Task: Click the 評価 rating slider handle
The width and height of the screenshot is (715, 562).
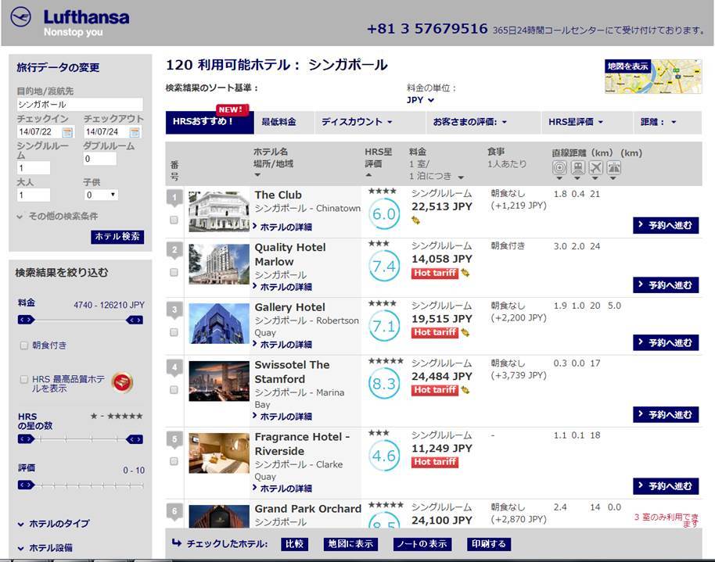Action: point(26,485)
